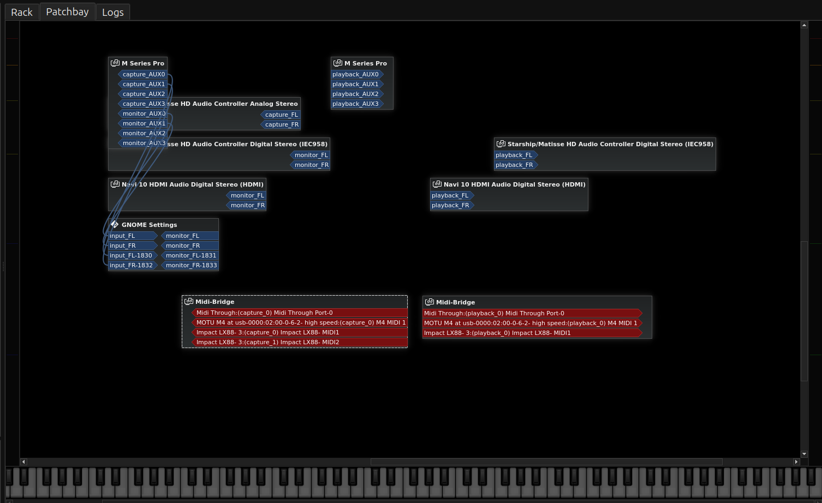The image size is (822, 503).
Task: Select Impact LX88 playback_0 MIDI1 port
Action: point(533,333)
